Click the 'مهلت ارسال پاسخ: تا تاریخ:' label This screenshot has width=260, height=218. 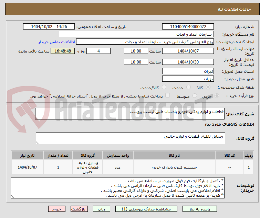pos(236,51)
